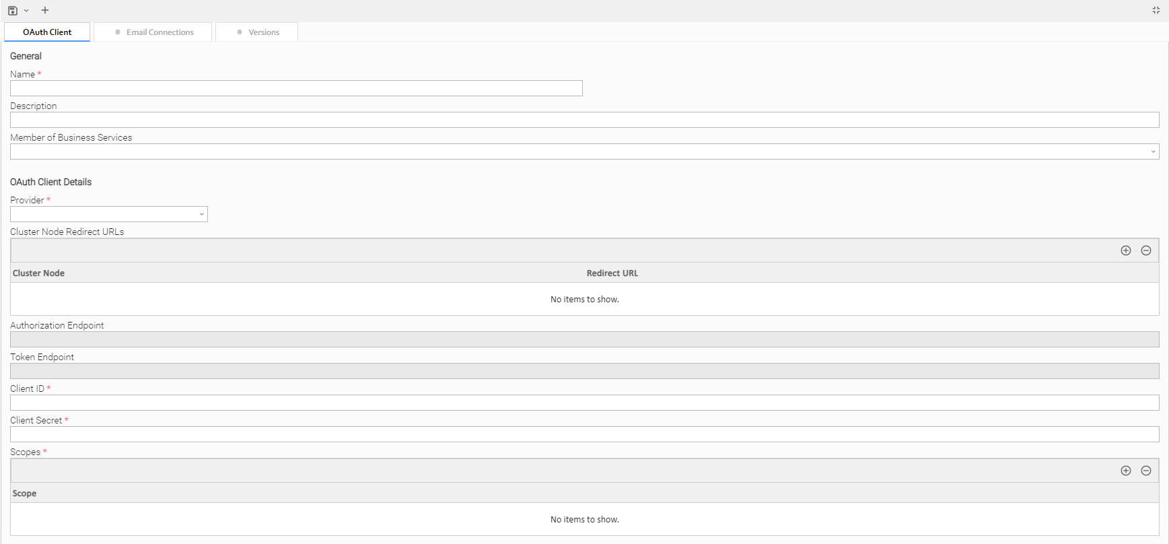Click the Scope column header
Image resolution: width=1169 pixels, height=544 pixels.
point(25,494)
